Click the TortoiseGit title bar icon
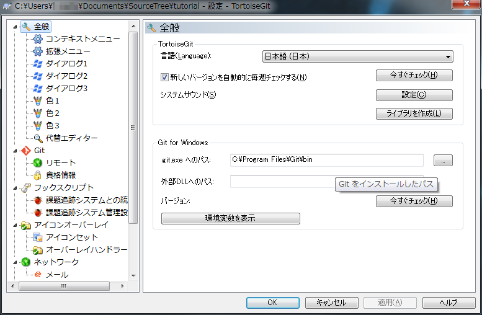 (x=7, y=6)
